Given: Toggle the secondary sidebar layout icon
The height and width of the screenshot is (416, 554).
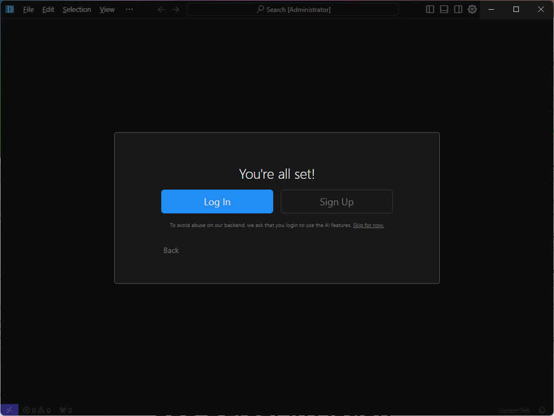Looking at the screenshot, I should 458,10.
